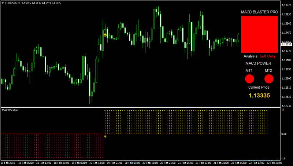Screen dimensions: 293x166
Task: Select the MACDScalper indicator label
Action: click(x=10, y=110)
